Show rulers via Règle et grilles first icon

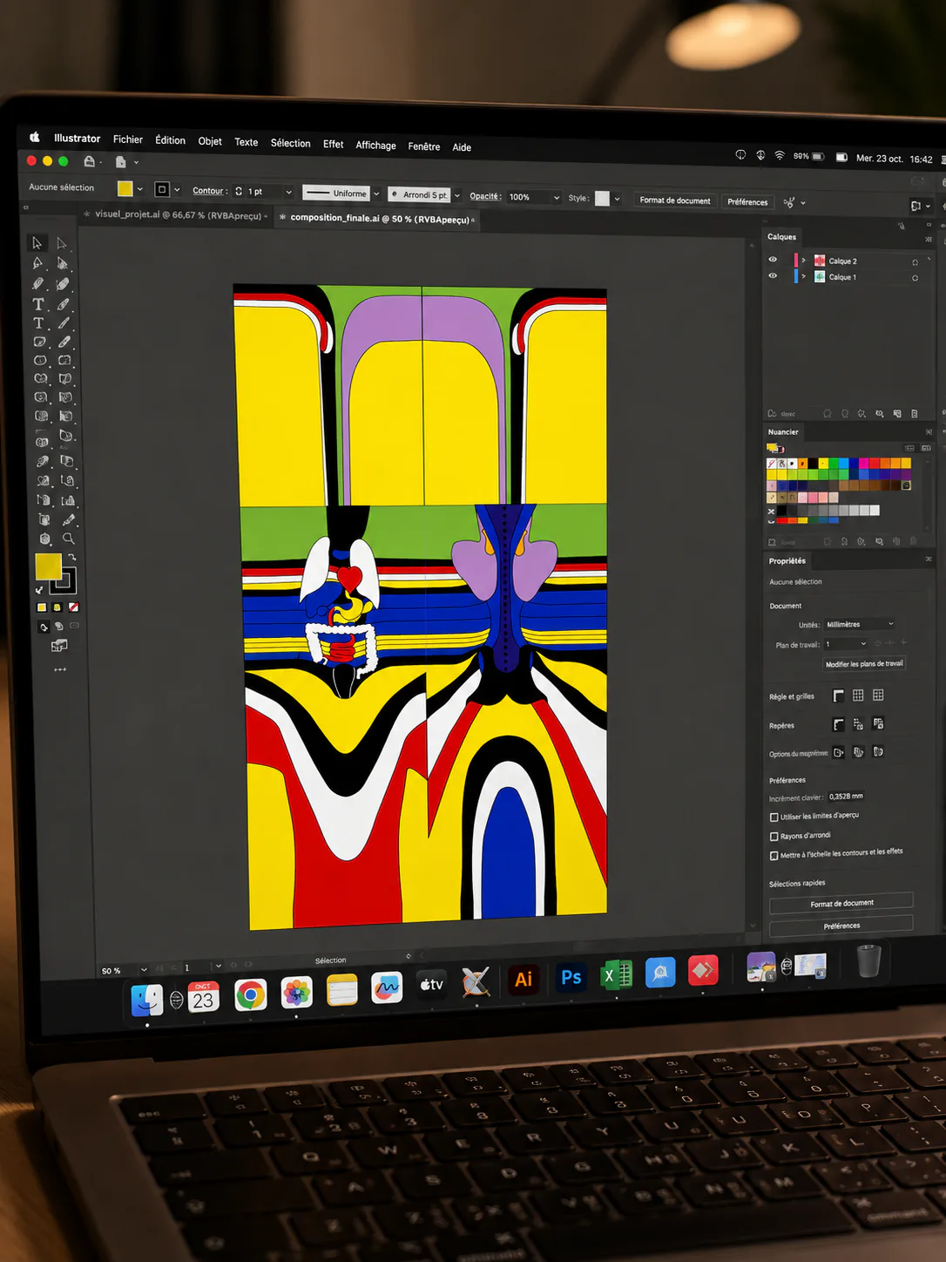point(838,695)
